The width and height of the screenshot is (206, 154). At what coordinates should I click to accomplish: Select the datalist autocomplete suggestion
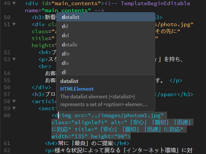[106, 17]
